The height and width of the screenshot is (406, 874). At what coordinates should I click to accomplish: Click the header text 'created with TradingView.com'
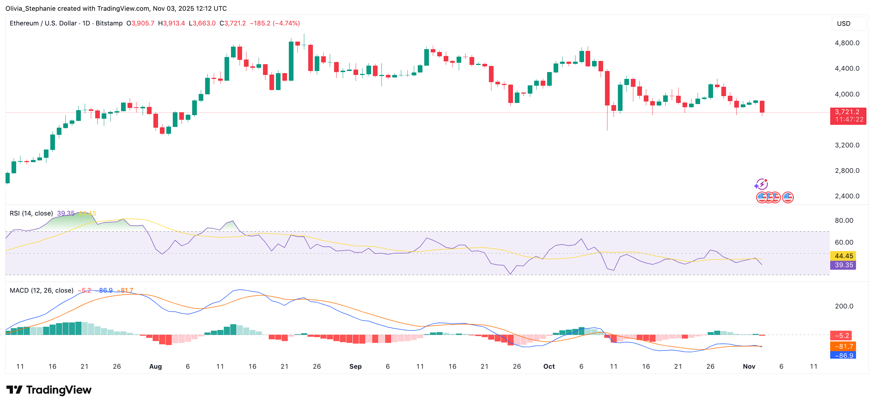point(103,8)
